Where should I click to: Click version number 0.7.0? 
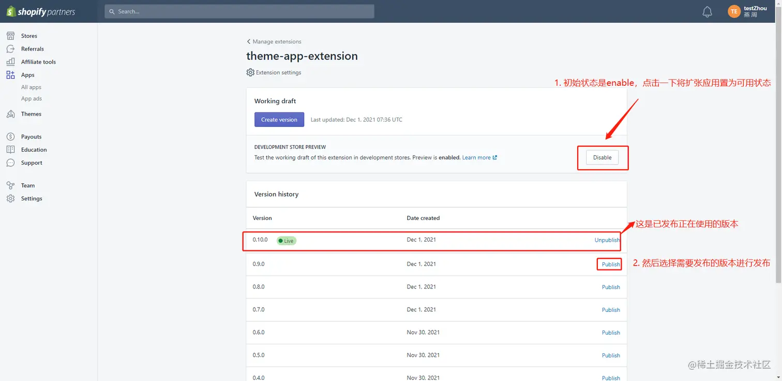tap(259, 309)
